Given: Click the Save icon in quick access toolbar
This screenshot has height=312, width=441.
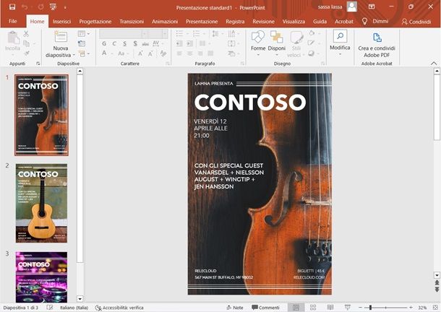Looking at the screenshot, I should click(x=12, y=6).
